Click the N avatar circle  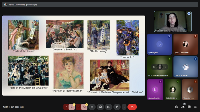coord(155,90)
